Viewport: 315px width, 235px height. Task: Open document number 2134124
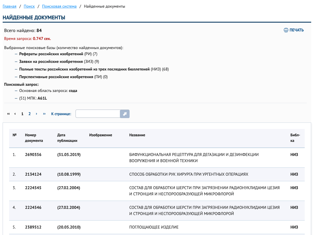tap(33, 174)
